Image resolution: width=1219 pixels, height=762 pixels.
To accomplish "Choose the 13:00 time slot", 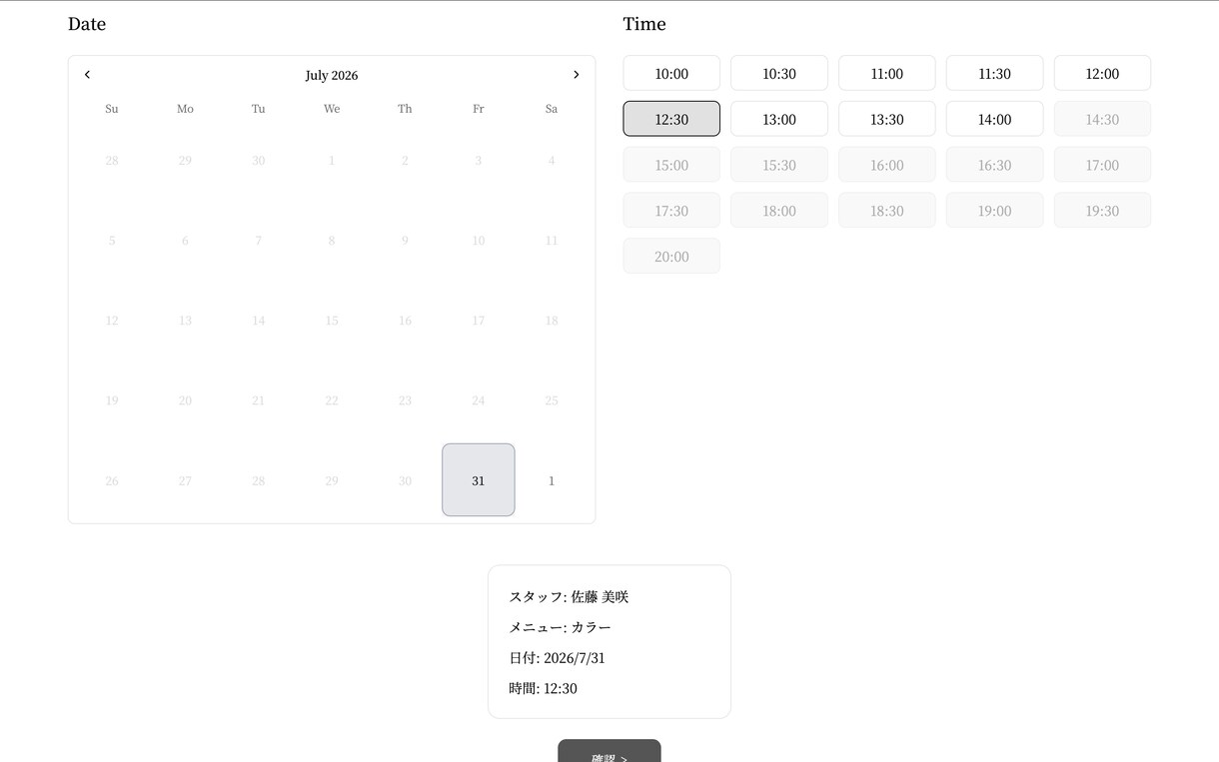I will (779, 119).
